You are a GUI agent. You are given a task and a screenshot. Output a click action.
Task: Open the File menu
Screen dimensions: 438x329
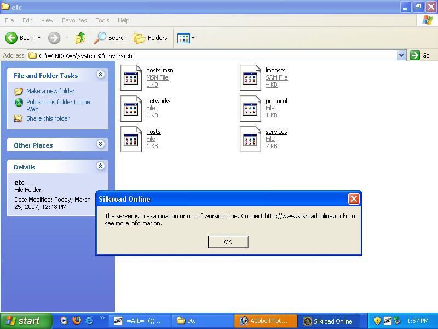9,20
